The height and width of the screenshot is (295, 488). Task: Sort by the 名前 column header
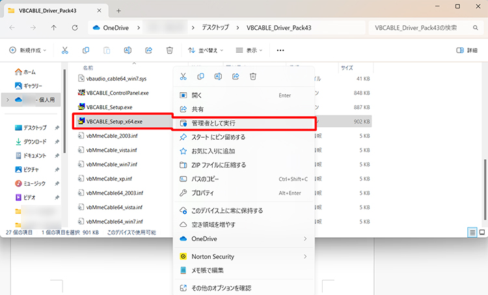pyautogui.click(x=88, y=68)
